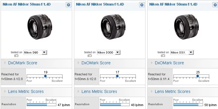The width and height of the screenshot is (218, 109).
Task: Click Lens Metric Scores heading in D3X column
Action: tap(173, 91)
